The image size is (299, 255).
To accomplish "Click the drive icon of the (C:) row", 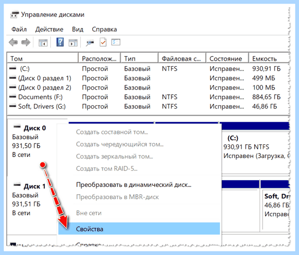I will click(13, 68).
